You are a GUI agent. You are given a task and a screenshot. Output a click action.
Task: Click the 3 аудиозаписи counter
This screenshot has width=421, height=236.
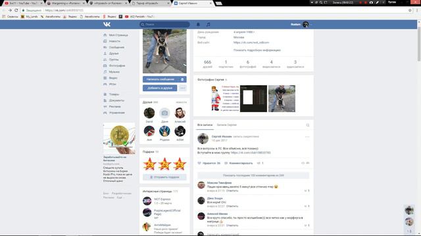(295, 64)
